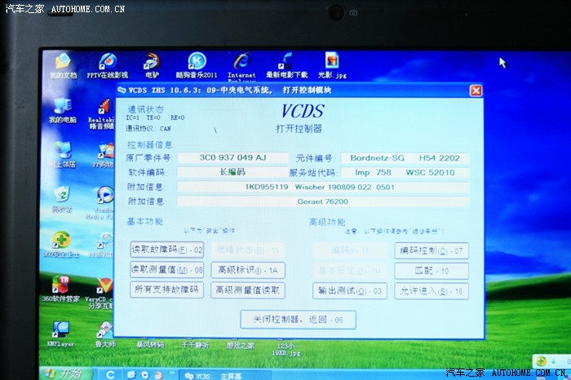Click 输出测试 - 03 button
The height and width of the screenshot is (380, 571).
(x=350, y=291)
